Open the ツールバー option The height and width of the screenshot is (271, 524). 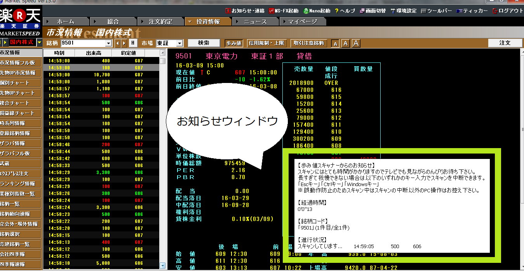pyautogui.click(x=437, y=11)
